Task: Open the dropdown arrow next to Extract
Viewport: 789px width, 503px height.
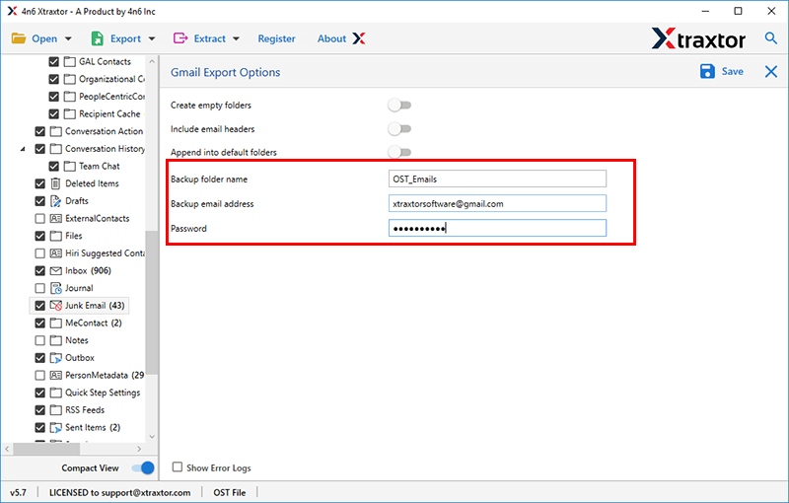Action: tap(236, 38)
